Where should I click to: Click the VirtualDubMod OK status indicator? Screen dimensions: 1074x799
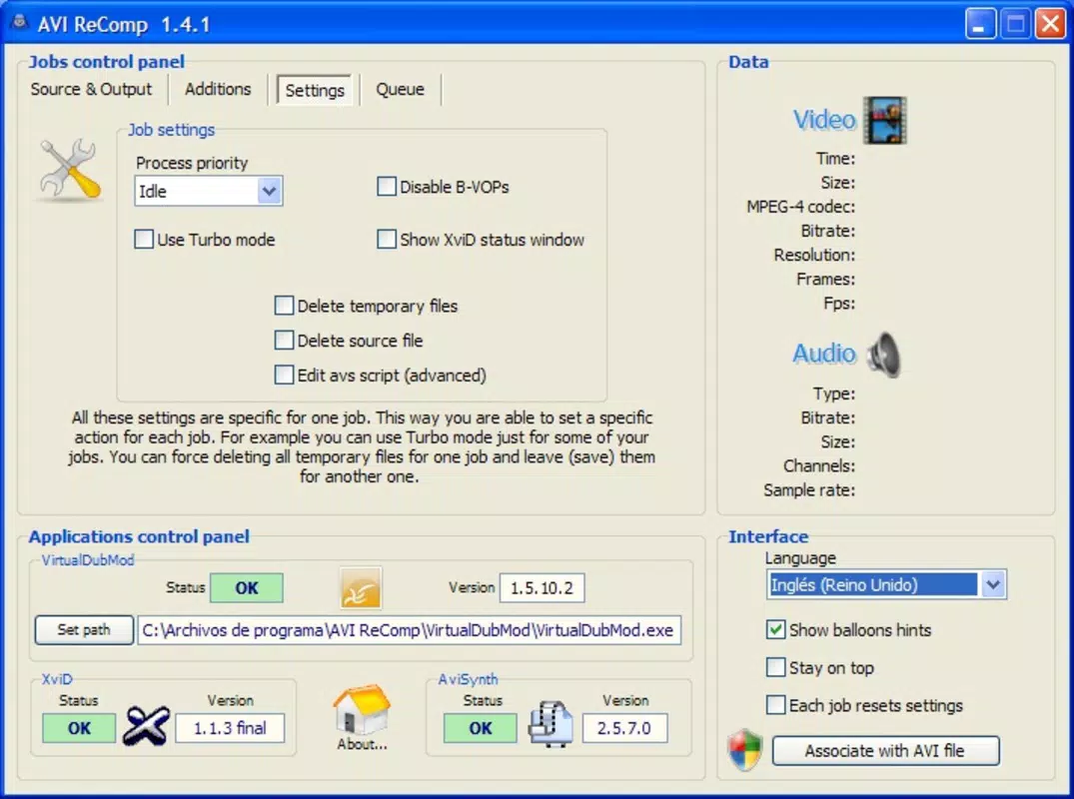click(247, 587)
